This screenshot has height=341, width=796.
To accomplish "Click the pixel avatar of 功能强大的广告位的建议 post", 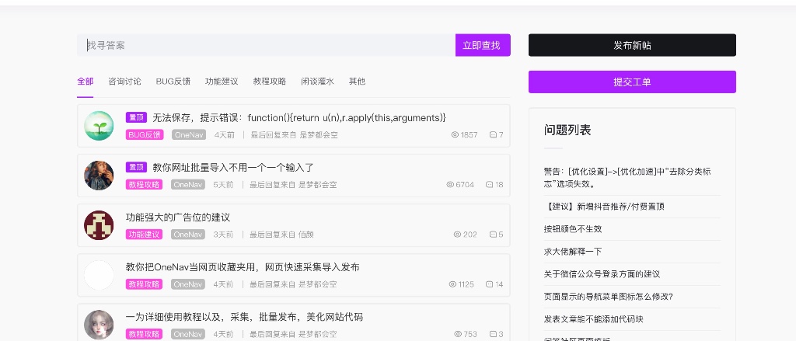I will pos(99,225).
